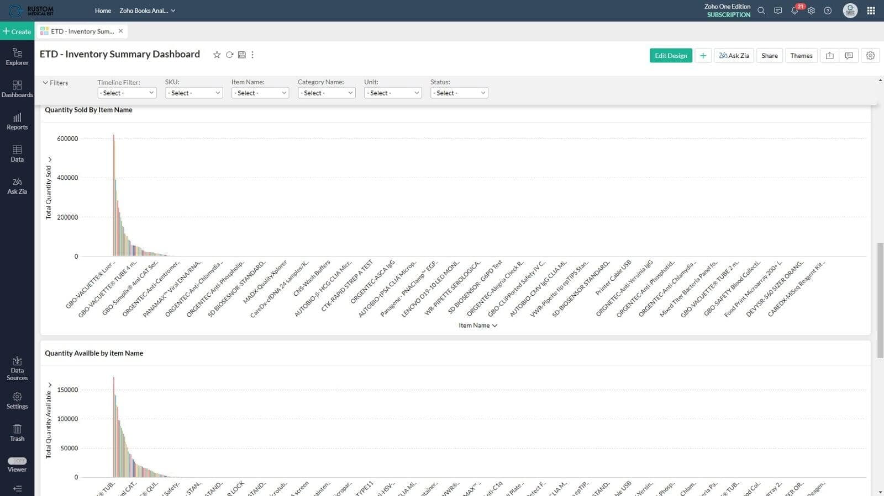Open search in the top bar

(x=761, y=10)
